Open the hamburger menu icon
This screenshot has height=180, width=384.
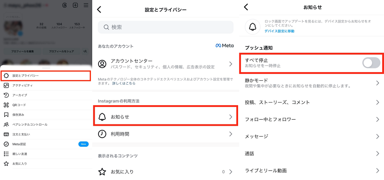coord(86,6)
